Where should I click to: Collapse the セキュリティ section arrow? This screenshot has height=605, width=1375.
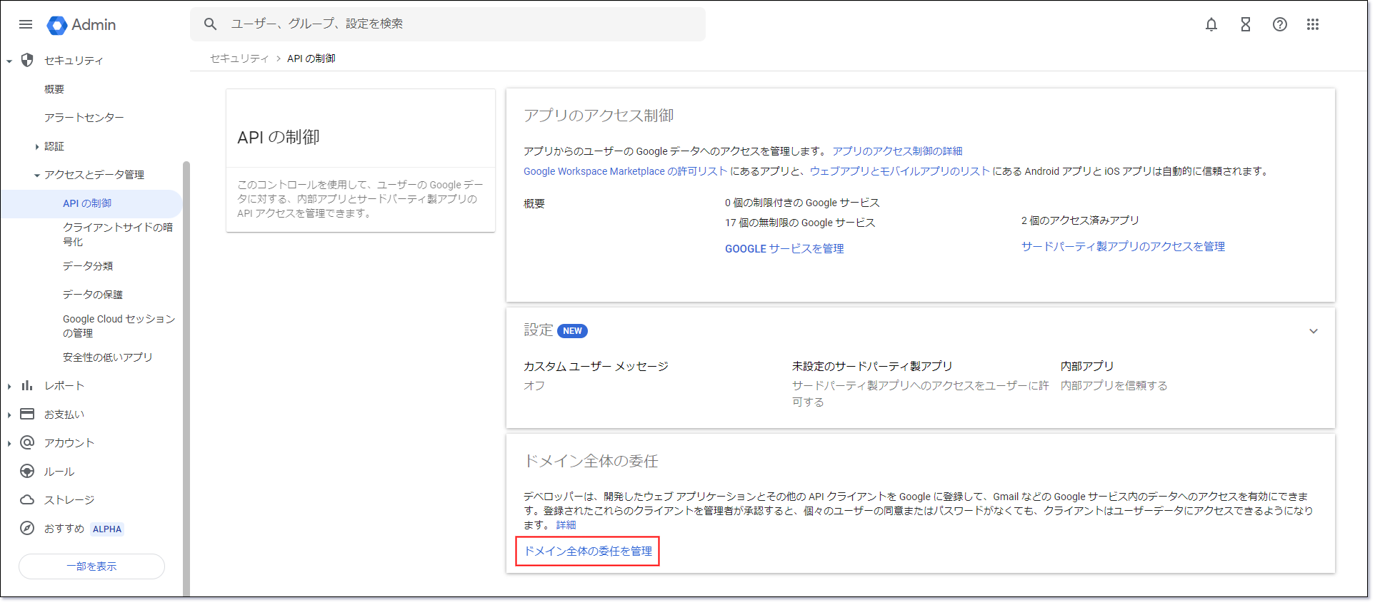coord(9,61)
